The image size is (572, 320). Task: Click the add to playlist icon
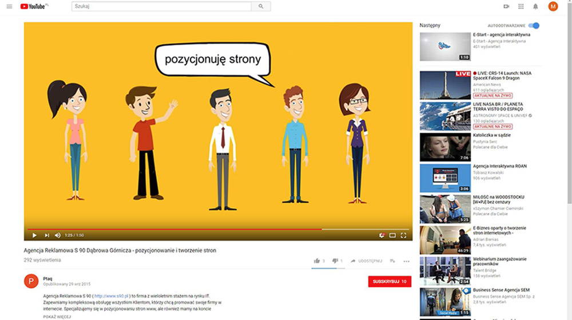coord(392,261)
